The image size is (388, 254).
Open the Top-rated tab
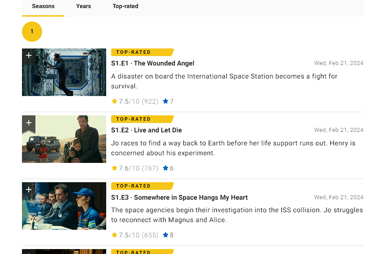tap(125, 6)
